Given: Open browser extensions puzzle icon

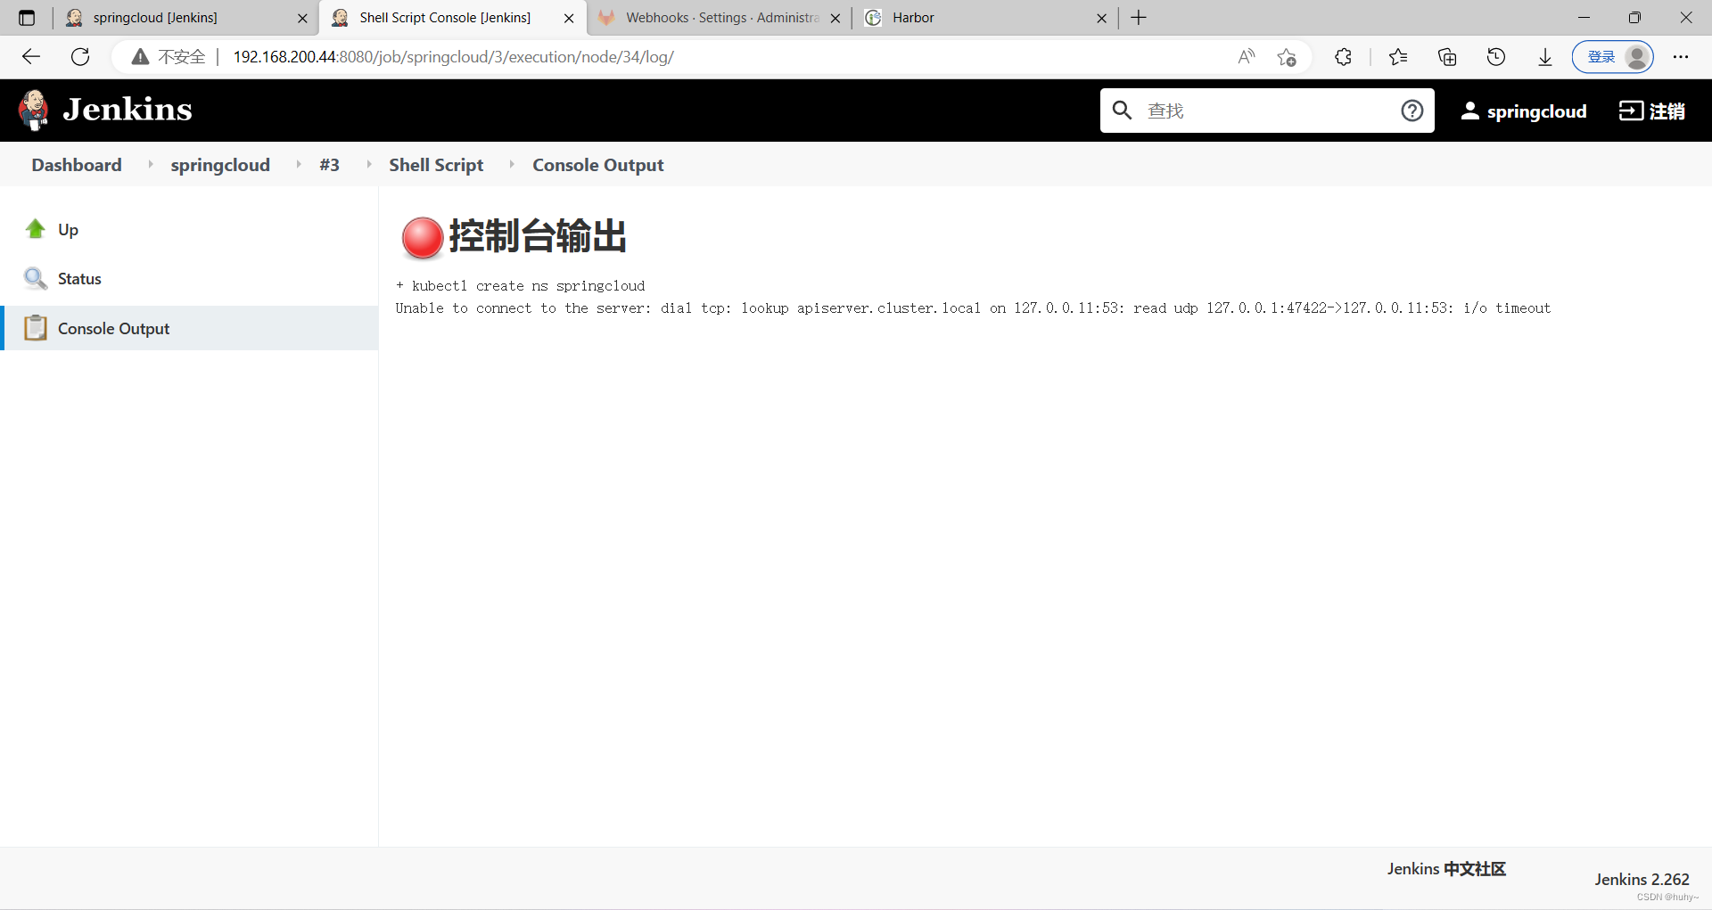Looking at the screenshot, I should 1343,57.
